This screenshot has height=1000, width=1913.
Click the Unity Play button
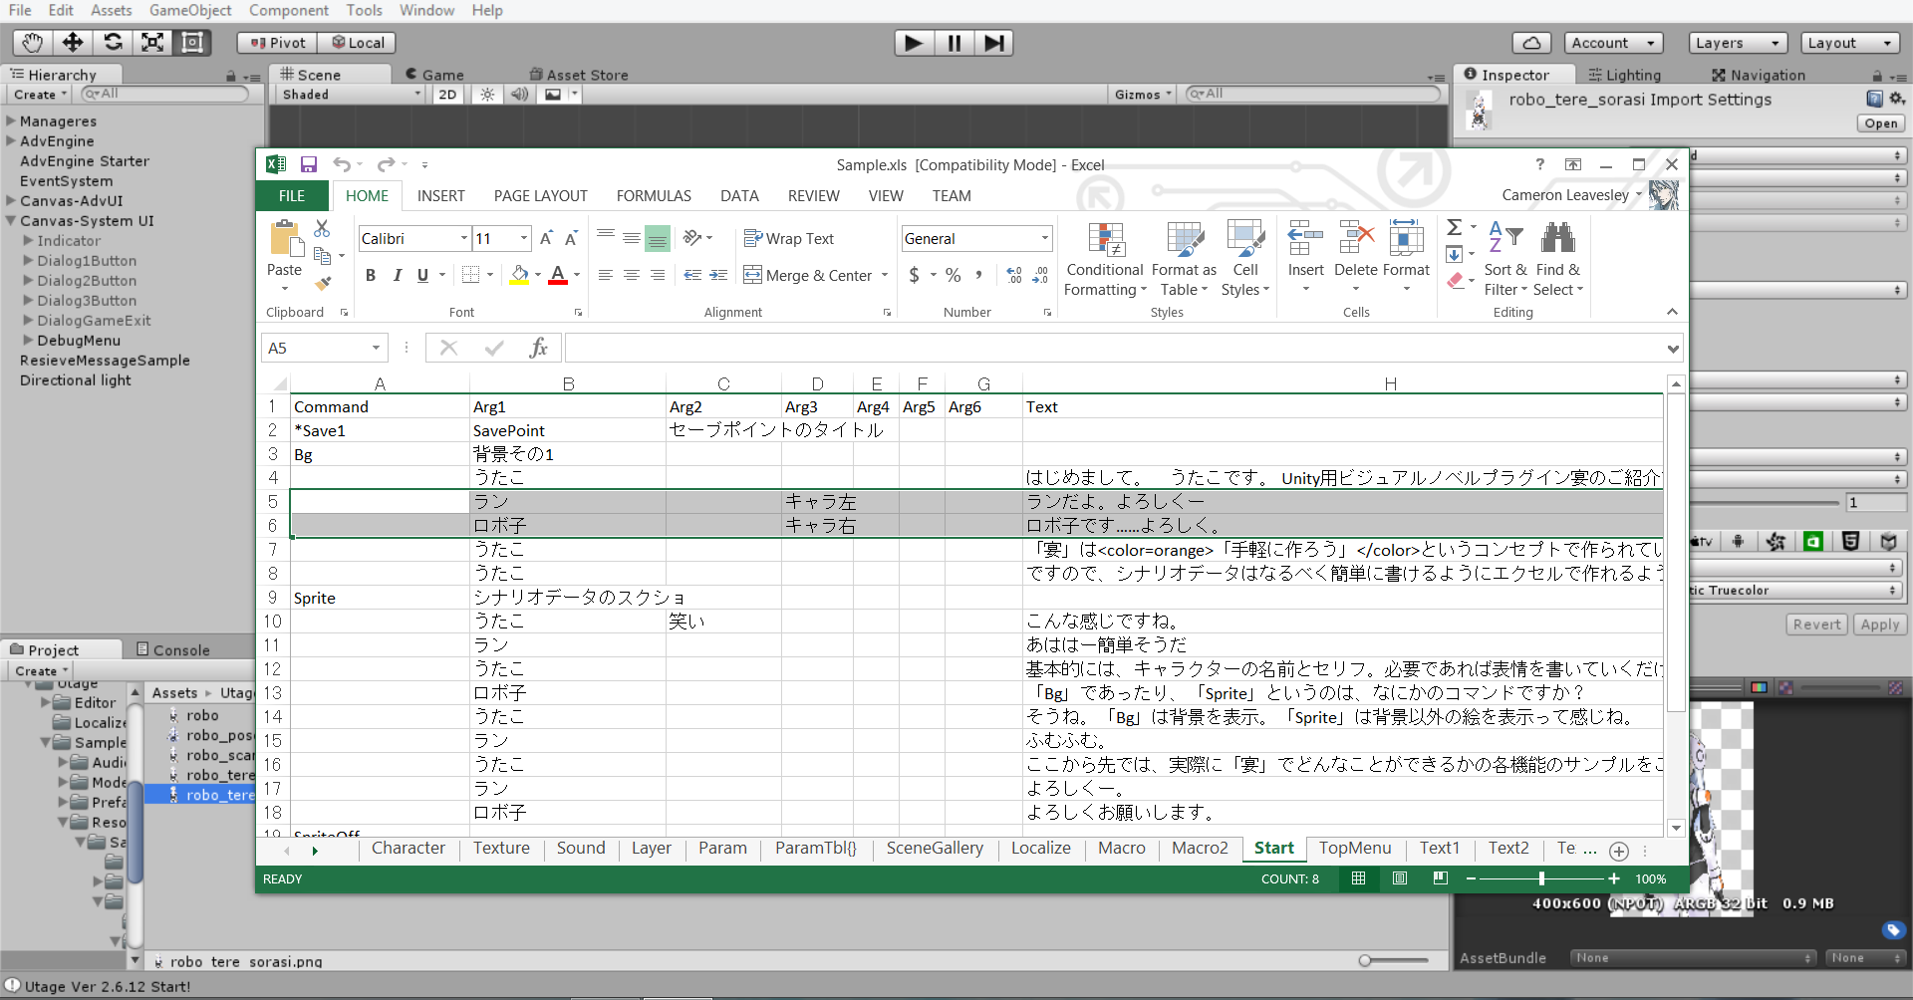[x=913, y=43]
